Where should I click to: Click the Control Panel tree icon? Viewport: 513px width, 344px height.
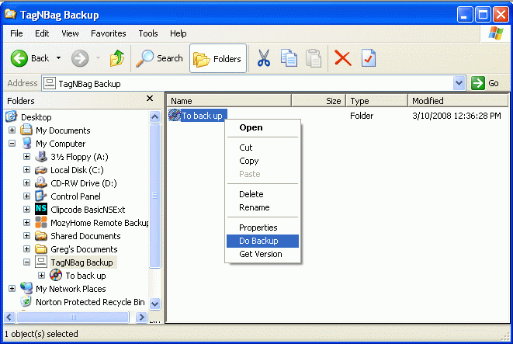[x=41, y=196]
